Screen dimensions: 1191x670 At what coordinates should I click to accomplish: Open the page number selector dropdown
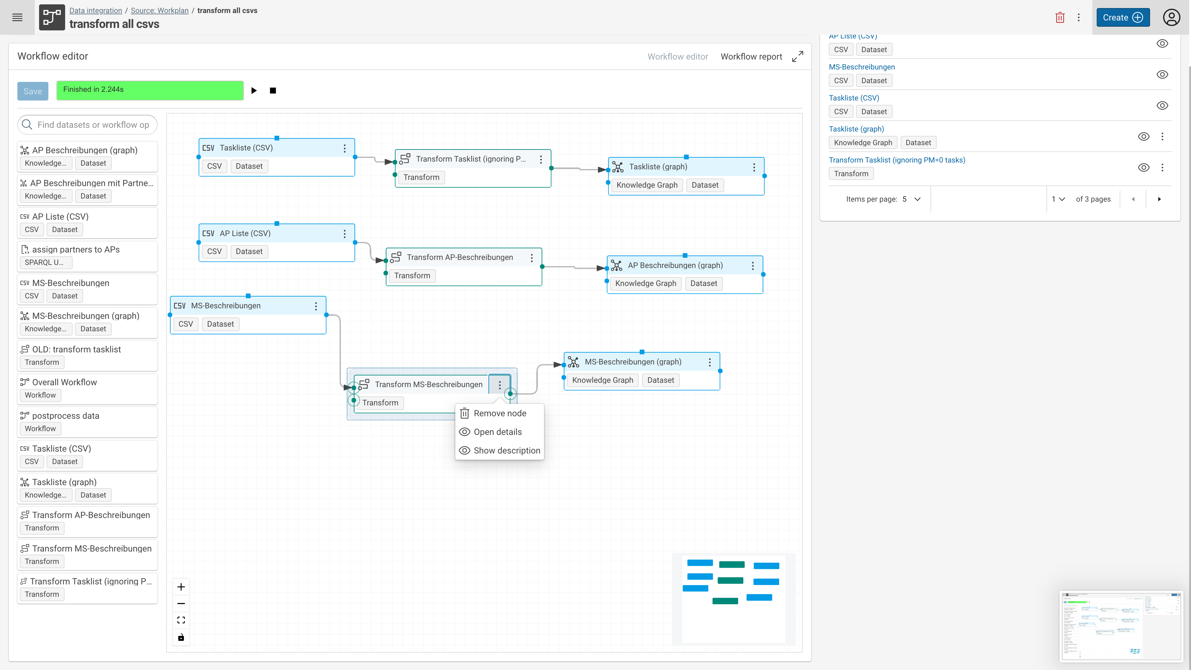[x=1059, y=199]
